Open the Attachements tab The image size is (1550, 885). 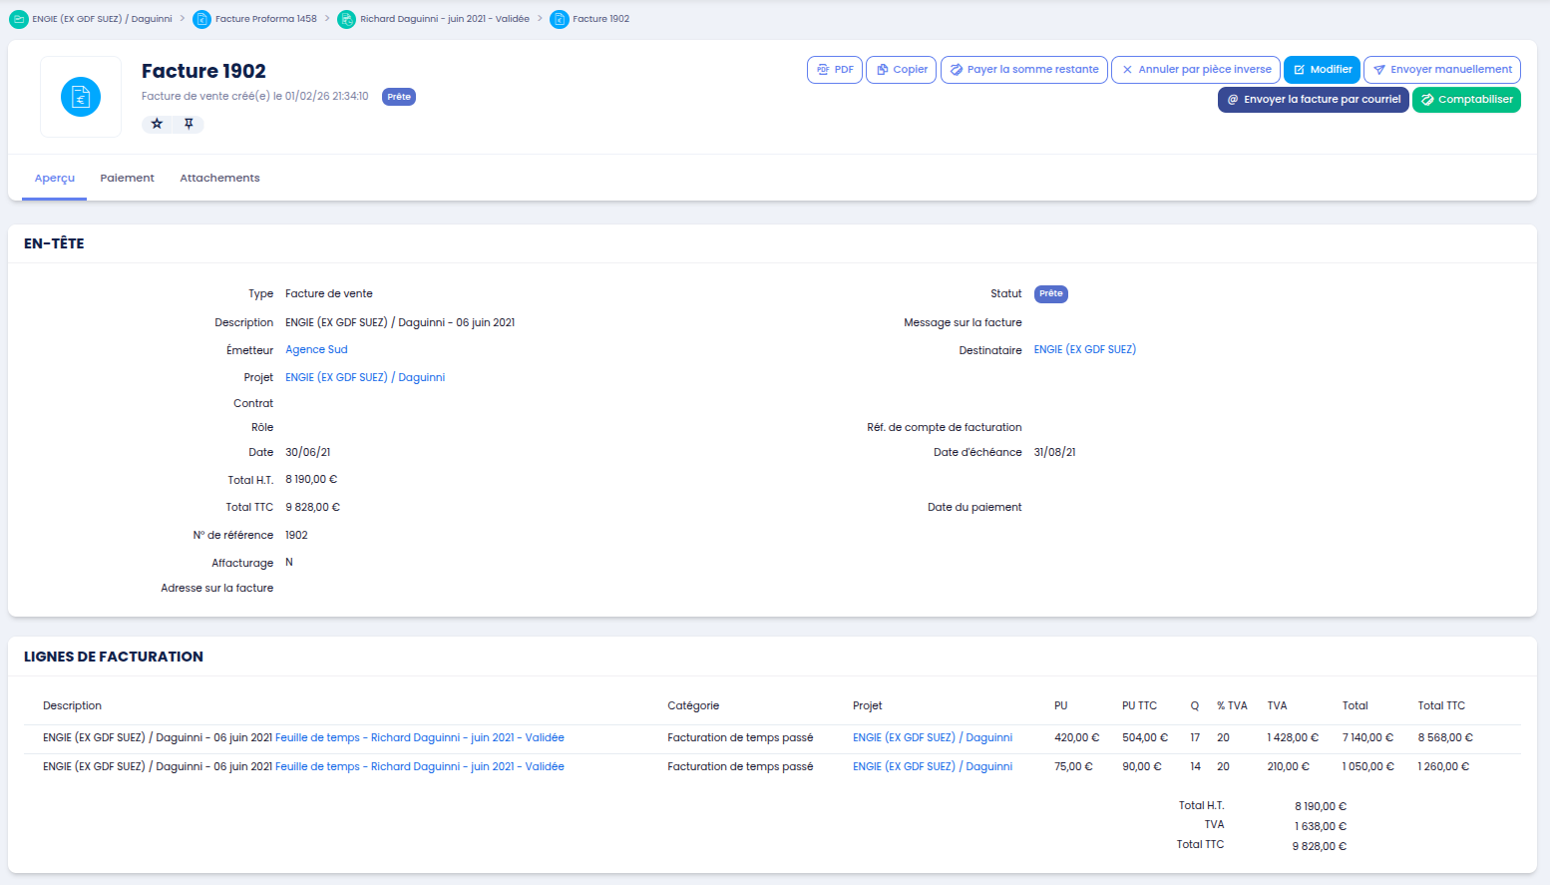[x=219, y=179]
